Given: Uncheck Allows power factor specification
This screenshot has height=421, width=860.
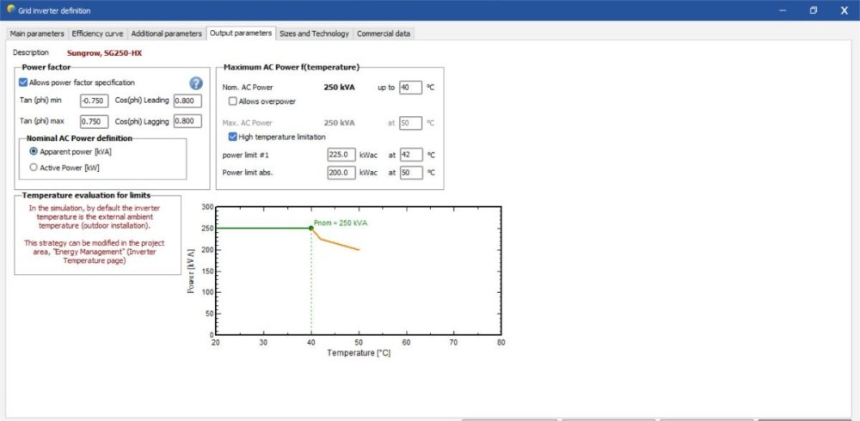Looking at the screenshot, I should coord(23,82).
